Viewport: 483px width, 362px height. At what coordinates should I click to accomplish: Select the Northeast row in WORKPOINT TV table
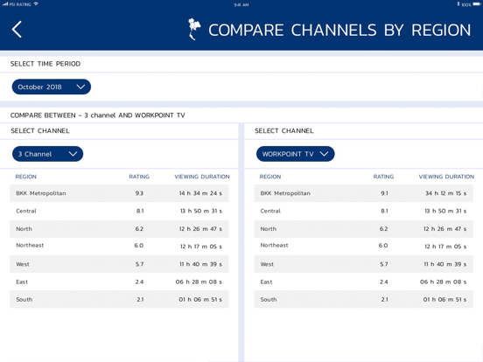coord(363,246)
